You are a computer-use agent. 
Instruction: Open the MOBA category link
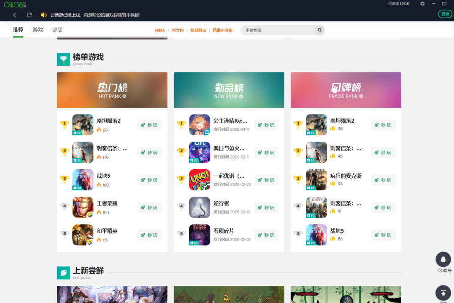[x=160, y=30]
